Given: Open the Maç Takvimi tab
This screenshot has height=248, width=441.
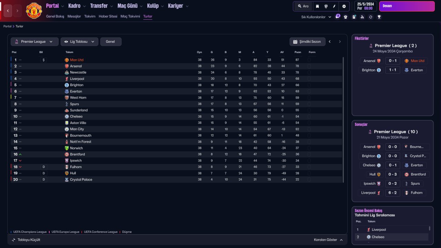Looking at the screenshot, I should (130, 16).
